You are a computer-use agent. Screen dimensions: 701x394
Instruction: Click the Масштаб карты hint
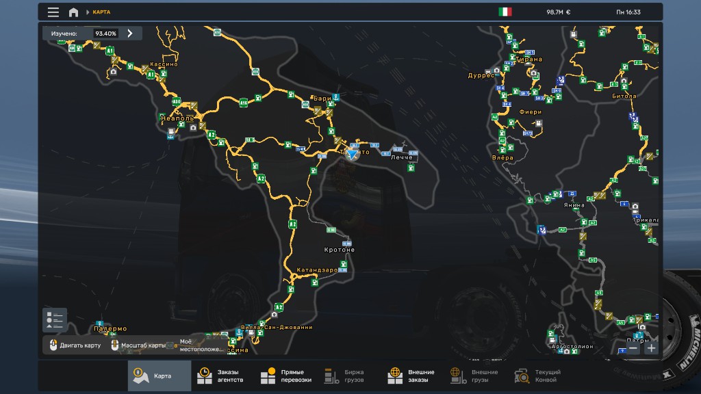(138, 345)
